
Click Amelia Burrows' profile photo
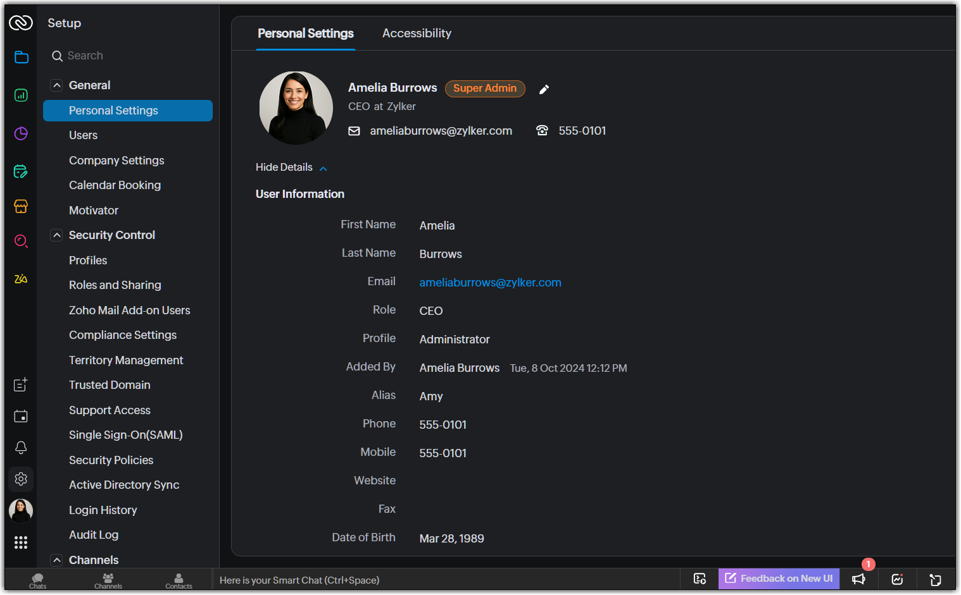click(x=296, y=107)
